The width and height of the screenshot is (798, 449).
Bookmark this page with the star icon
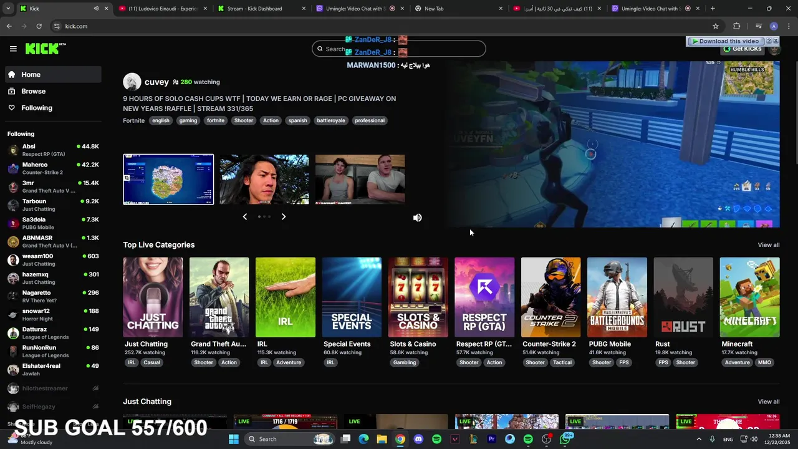click(716, 26)
